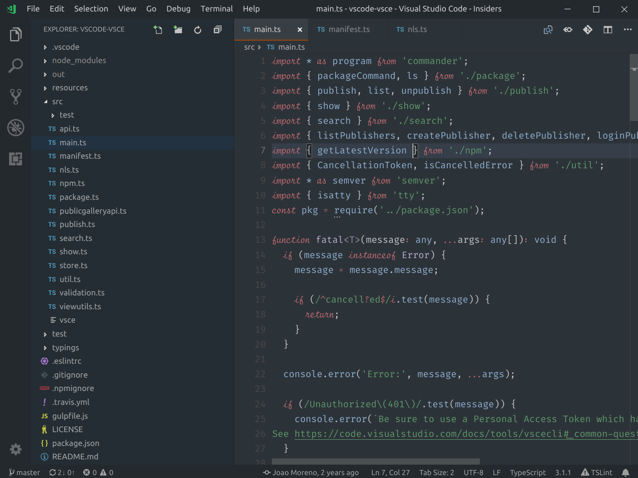Open the Terminal menu
The height and width of the screenshot is (478, 638).
[216, 9]
